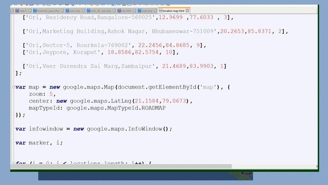Click the center LatLng 21.1584 value
Screen dimensions: 328x185
click(147, 101)
